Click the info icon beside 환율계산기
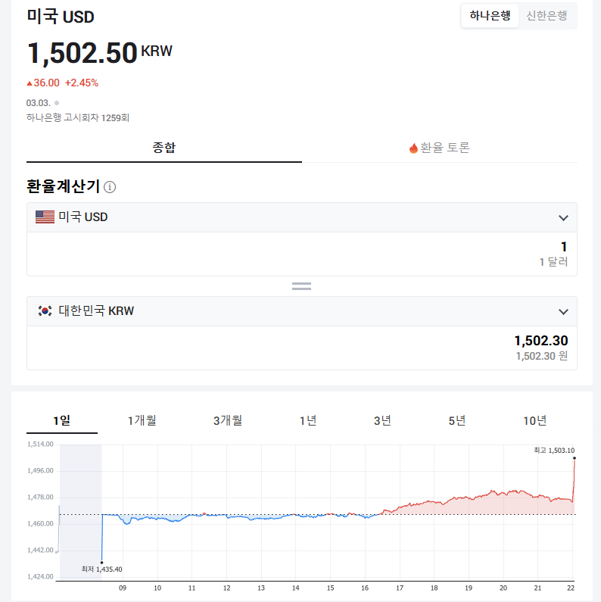The width and height of the screenshot is (601, 602). [110, 187]
